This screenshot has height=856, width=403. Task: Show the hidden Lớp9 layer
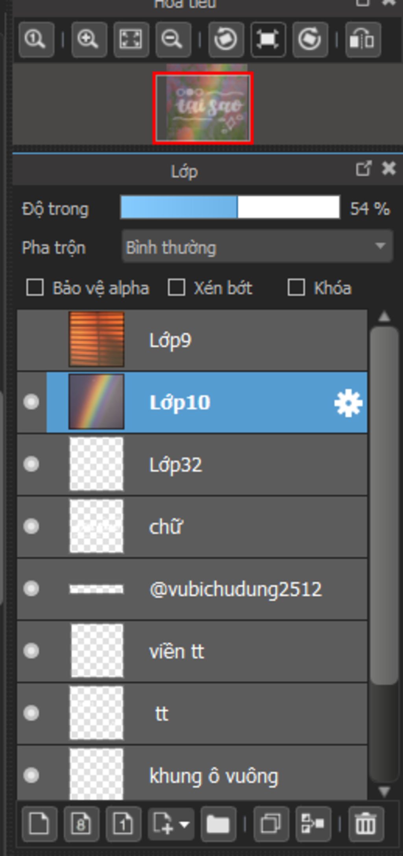point(31,340)
